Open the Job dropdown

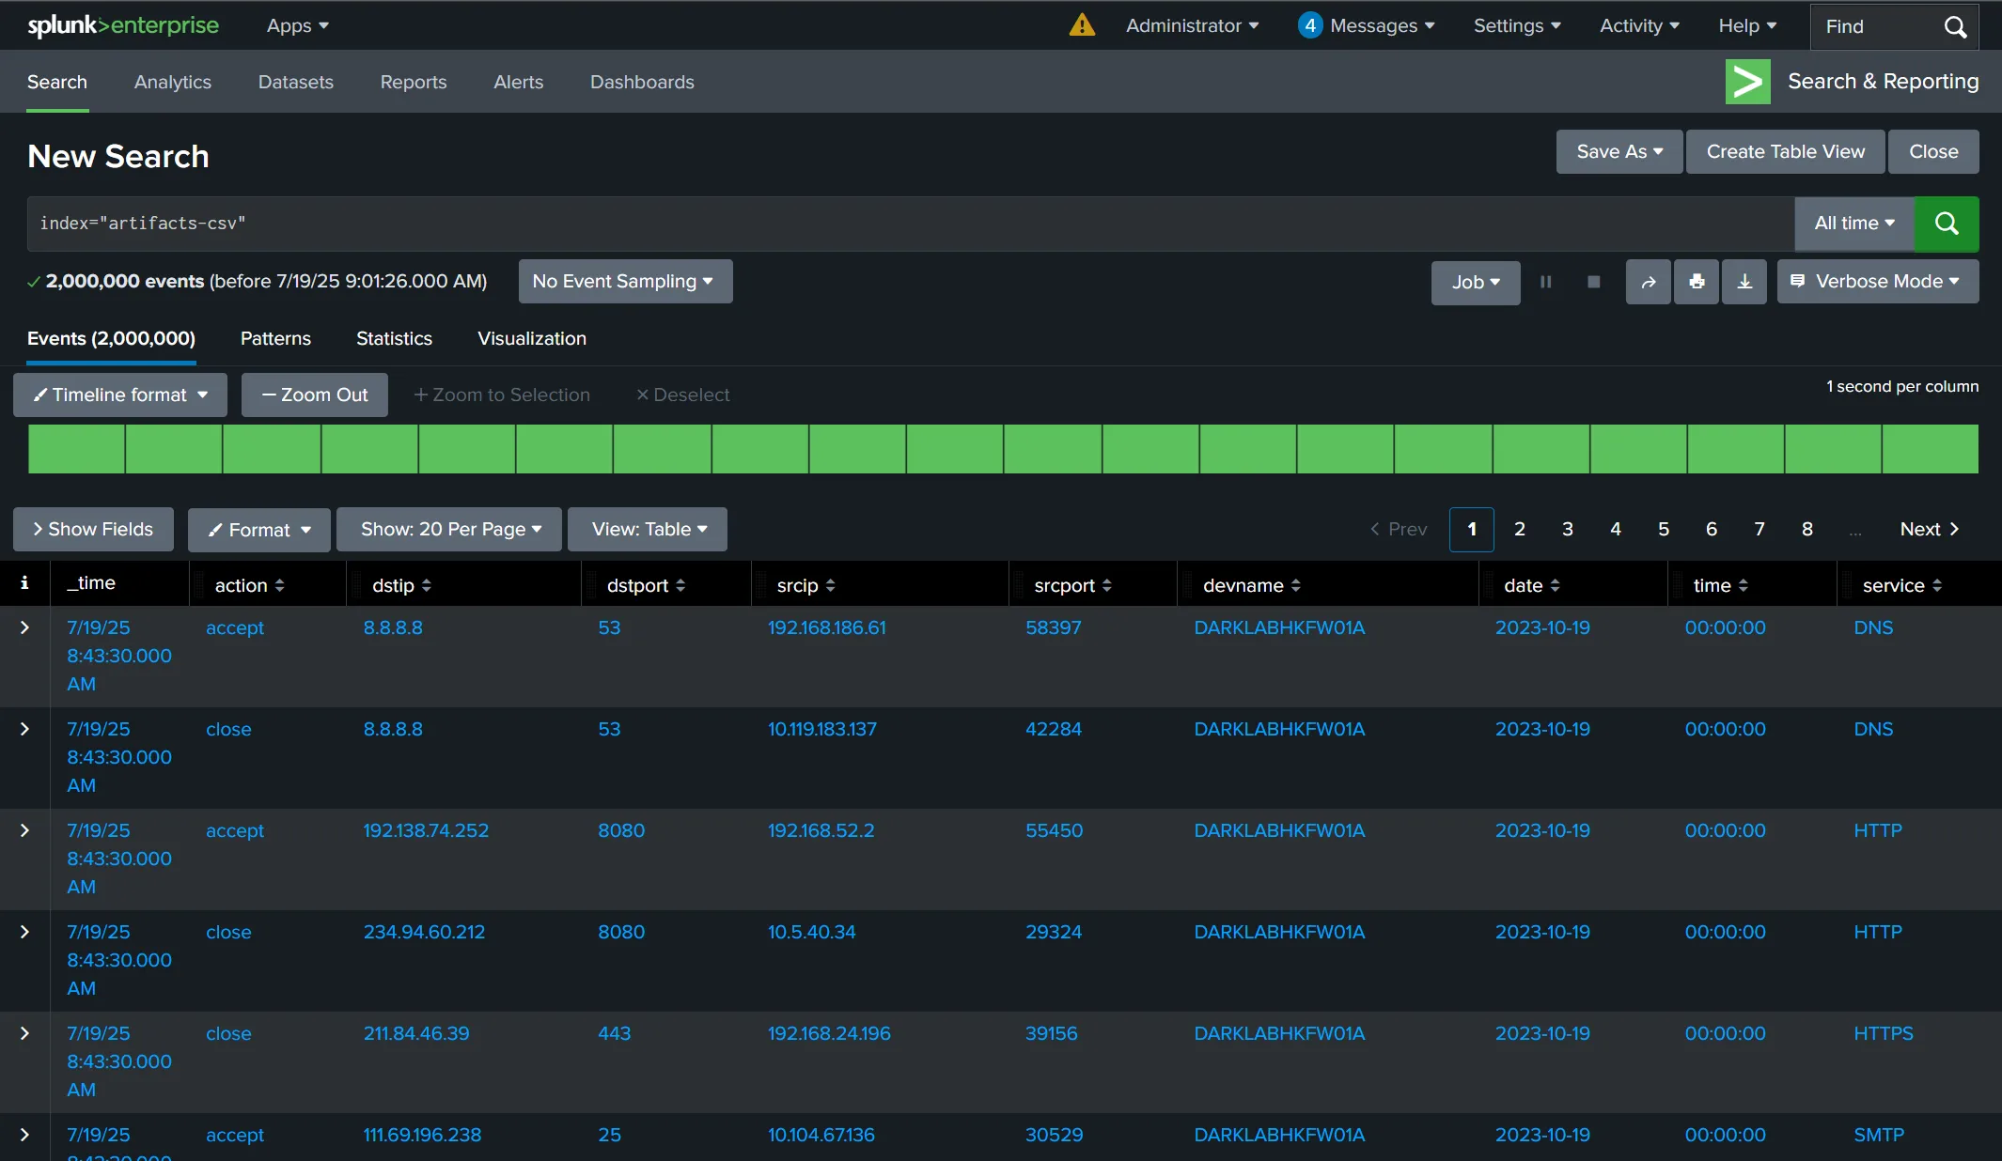[1476, 282]
